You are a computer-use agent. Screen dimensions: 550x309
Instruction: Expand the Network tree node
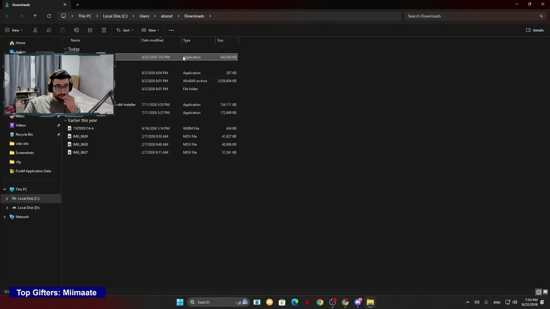(x=5, y=217)
